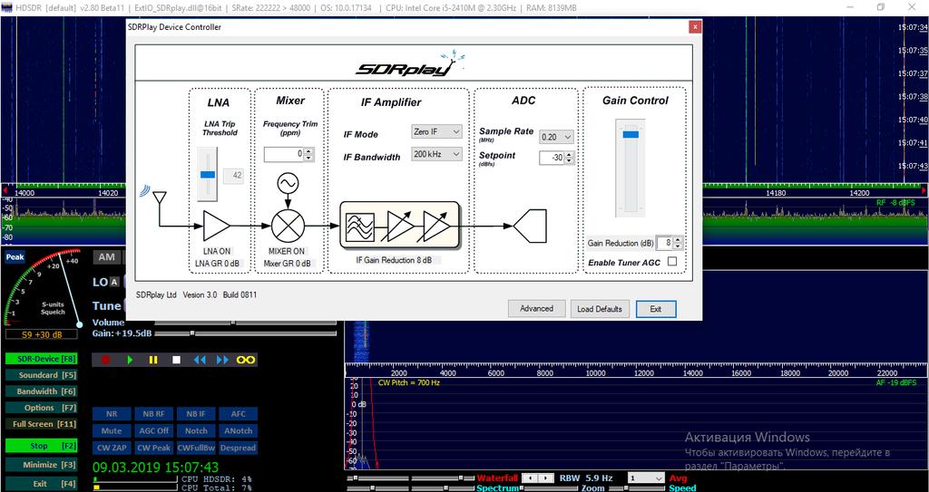Click the Minimize [F3] button
Image resolution: width=929 pixels, height=492 pixels.
click(x=41, y=466)
